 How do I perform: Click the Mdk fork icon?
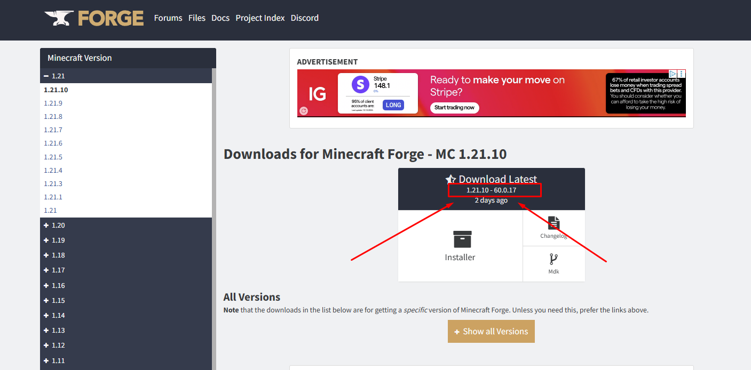[554, 259]
